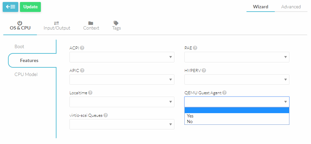This screenshot has height=144, width=311.
Task: Open the APIC dropdown
Action: point(122,80)
